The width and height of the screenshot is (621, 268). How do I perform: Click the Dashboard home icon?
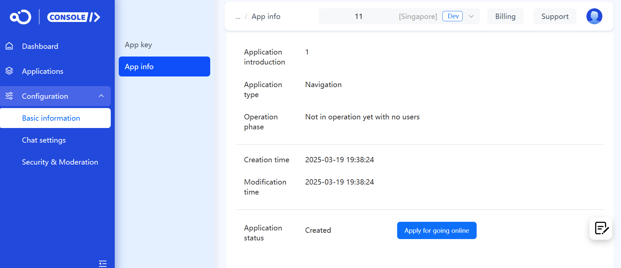(9, 46)
